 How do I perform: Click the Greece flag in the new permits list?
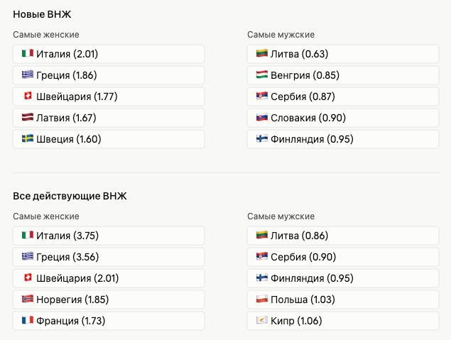click(x=28, y=75)
